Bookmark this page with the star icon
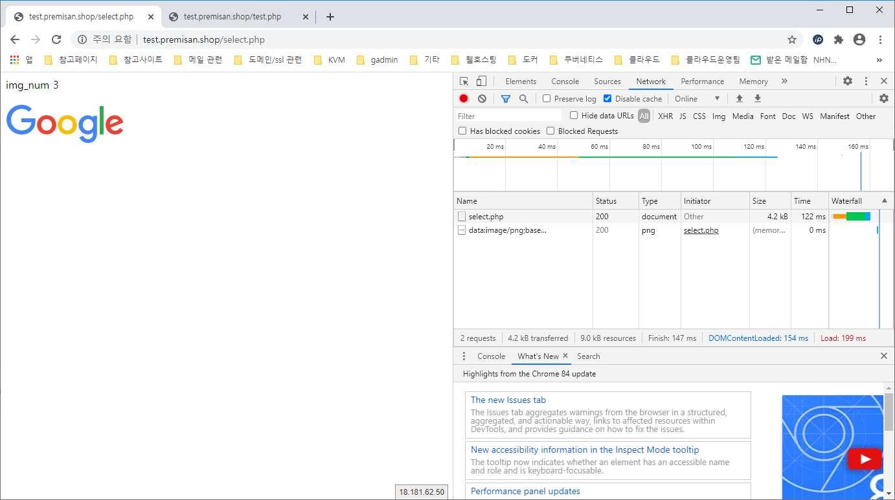The image size is (895, 500). click(x=792, y=39)
